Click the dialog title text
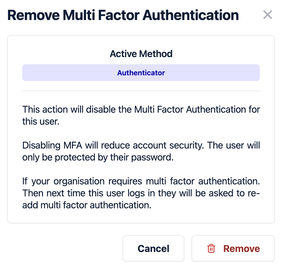This screenshot has height=266, width=288. (123, 15)
